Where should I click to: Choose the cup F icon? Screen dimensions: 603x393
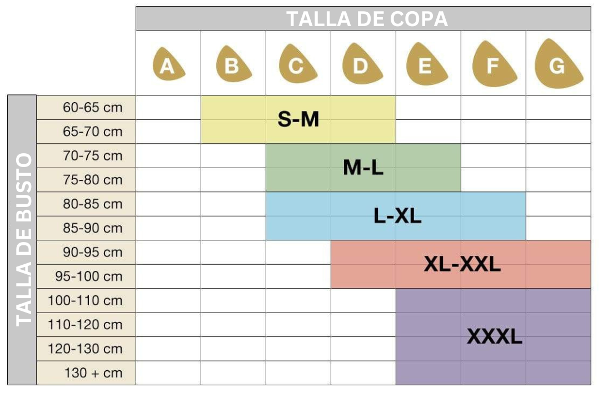pyautogui.click(x=494, y=65)
